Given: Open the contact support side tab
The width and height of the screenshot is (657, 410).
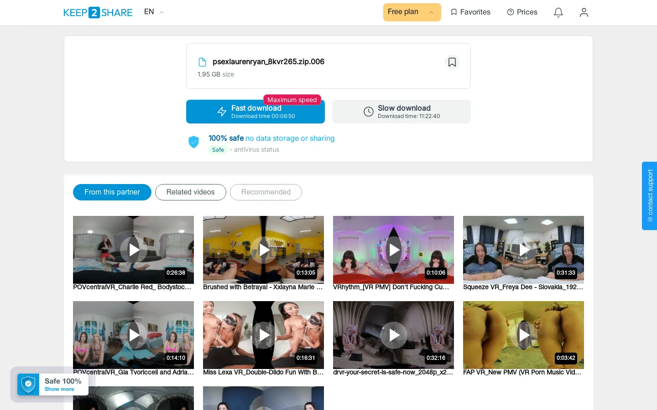Looking at the screenshot, I should point(650,196).
